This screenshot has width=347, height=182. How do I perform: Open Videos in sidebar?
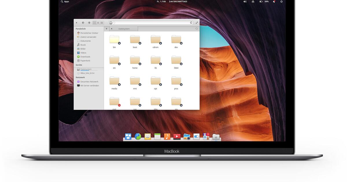pos(82,53)
